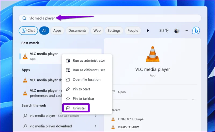Click the vlc media player search field
Viewport: 215px width, 132px height.
(110, 18)
